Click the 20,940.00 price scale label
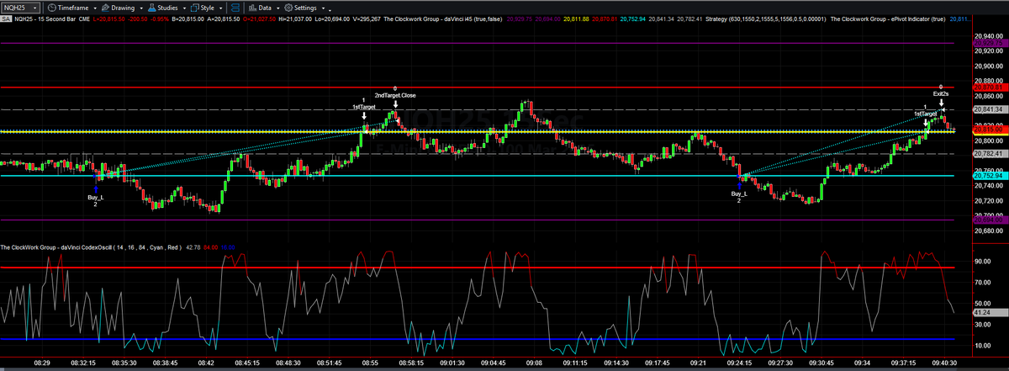The width and height of the screenshot is (1009, 371). click(x=990, y=36)
